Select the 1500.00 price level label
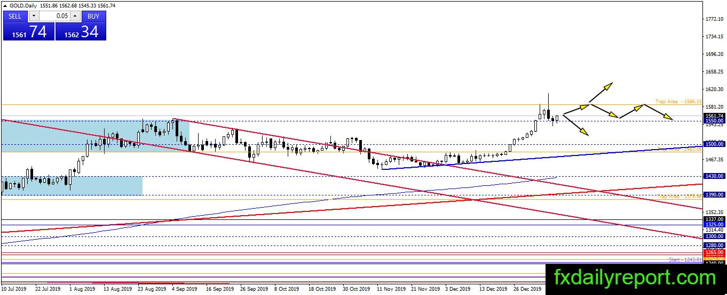This screenshot has height=295, width=727. [714, 144]
